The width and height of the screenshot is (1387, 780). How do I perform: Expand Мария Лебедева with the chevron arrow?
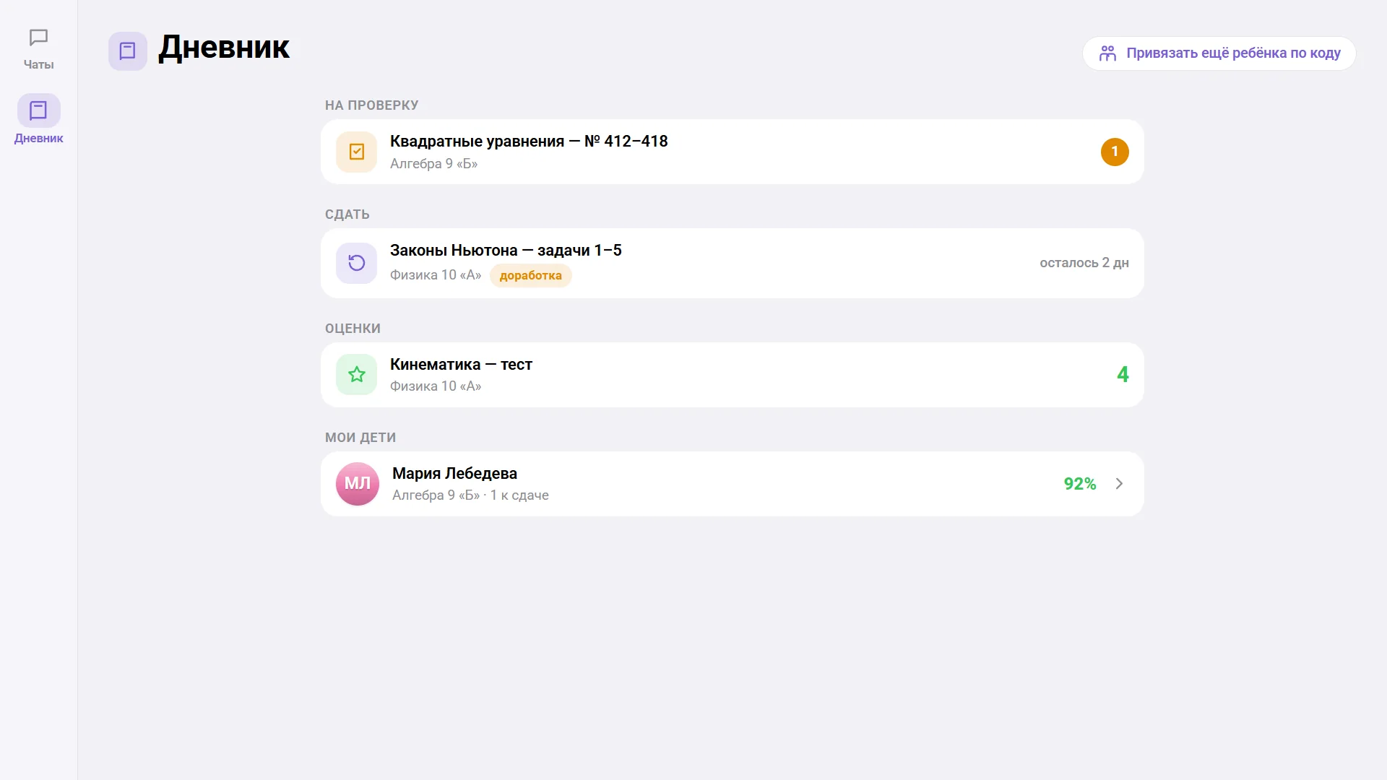[1119, 483]
